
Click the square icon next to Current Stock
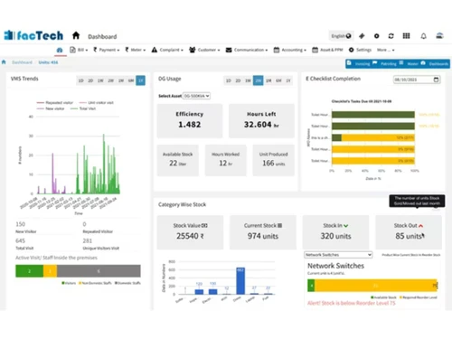pyautogui.click(x=280, y=225)
